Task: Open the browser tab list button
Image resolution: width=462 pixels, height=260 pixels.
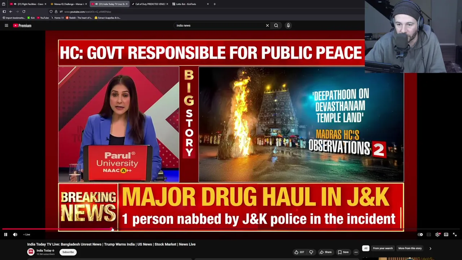Action: (4, 4)
